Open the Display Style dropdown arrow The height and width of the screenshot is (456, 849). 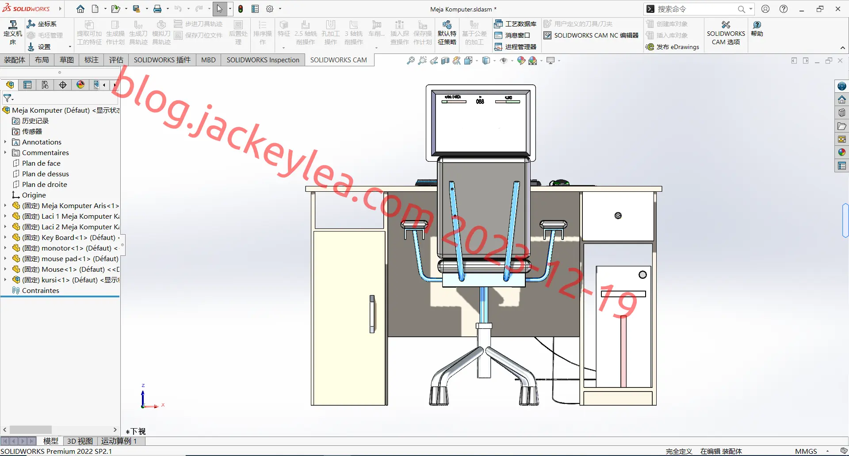(494, 61)
